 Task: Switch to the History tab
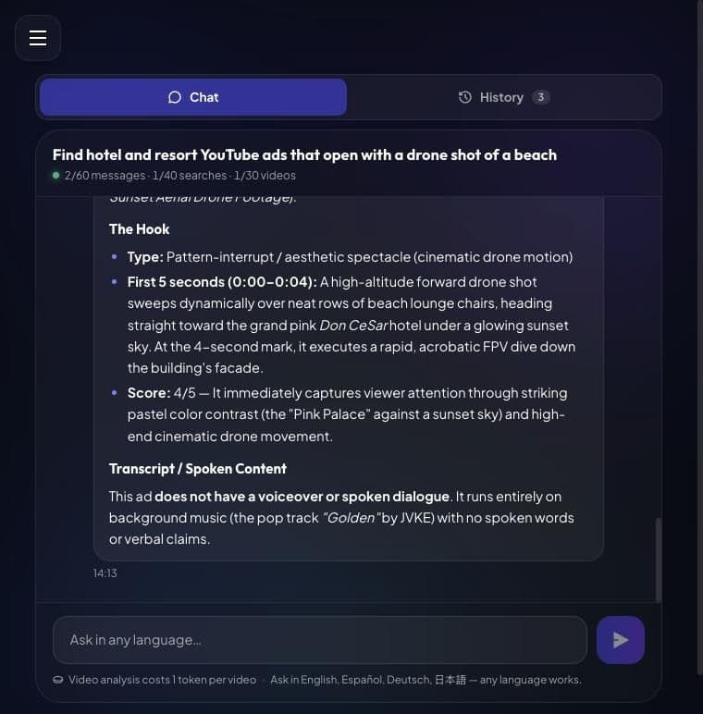point(504,97)
